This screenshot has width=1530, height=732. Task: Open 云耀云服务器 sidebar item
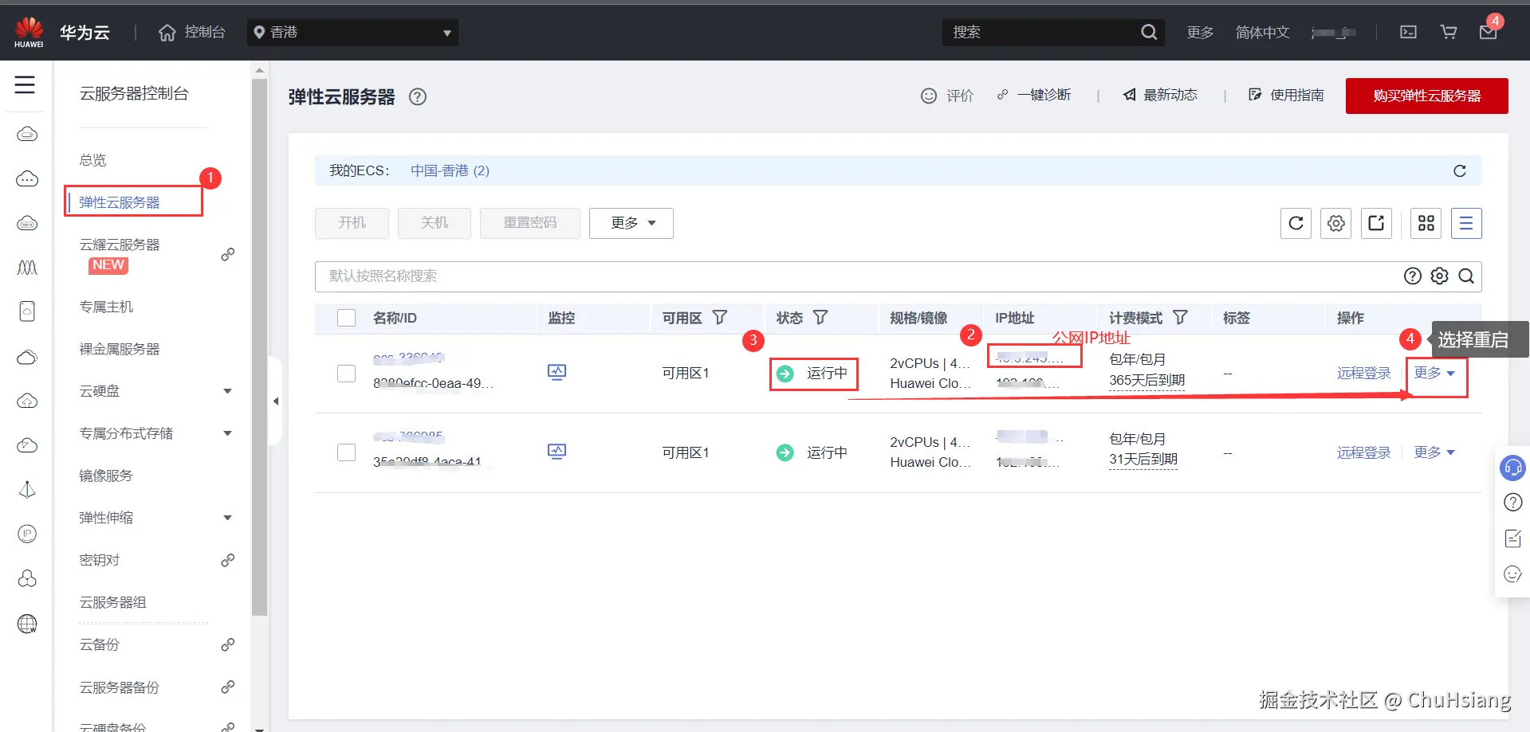(120, 245)
